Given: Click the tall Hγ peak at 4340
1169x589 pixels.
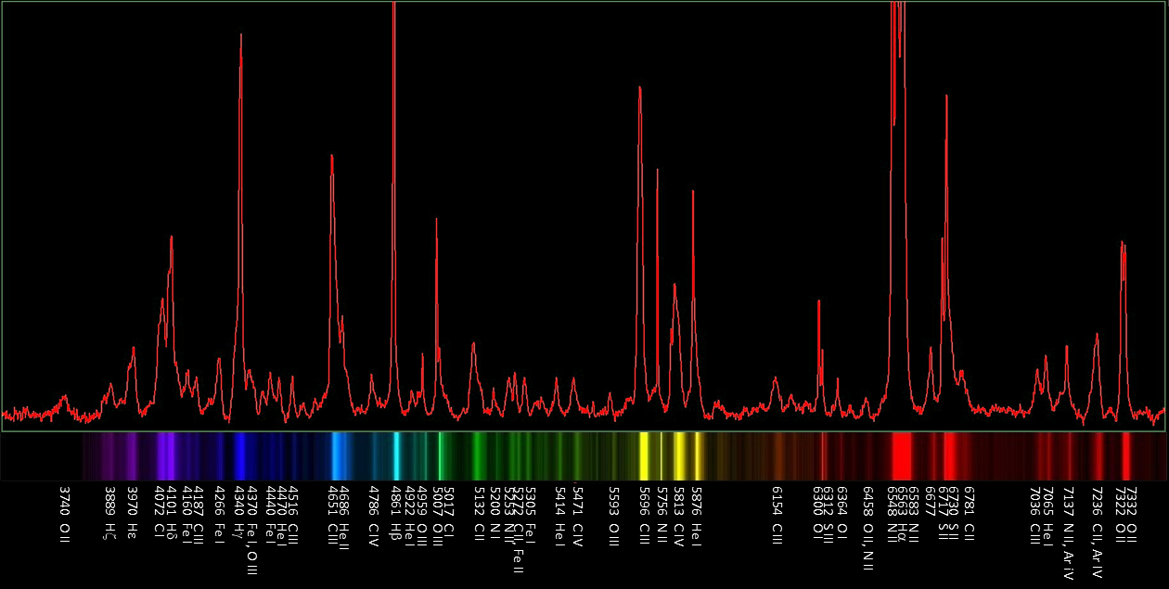Looking at the screenshot, I should click(241, 37).
